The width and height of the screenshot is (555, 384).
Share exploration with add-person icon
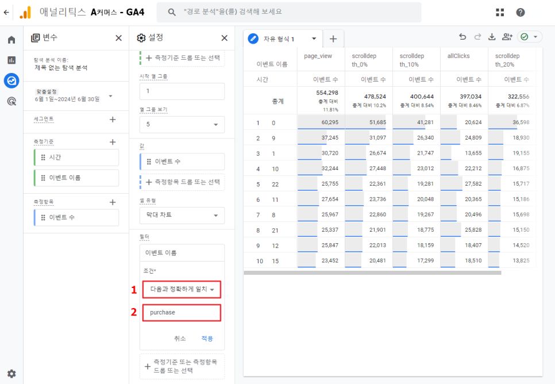click(x=507, y=36)
